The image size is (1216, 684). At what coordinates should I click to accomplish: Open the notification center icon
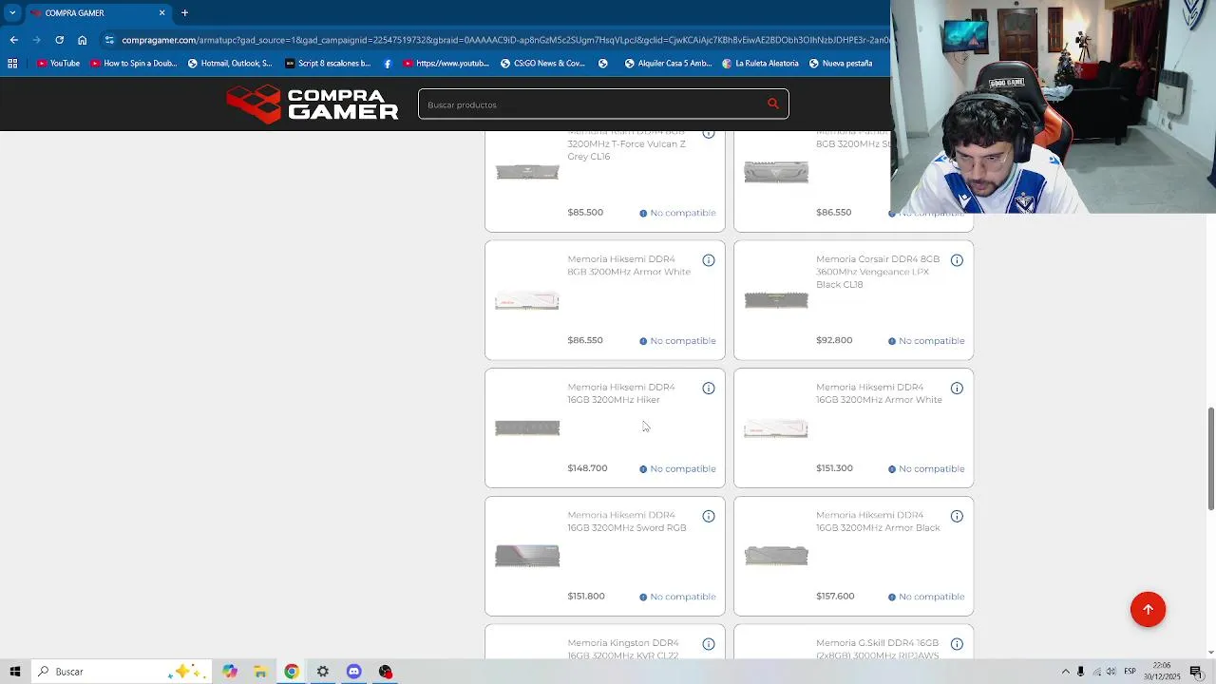(x=1196, y=672)
